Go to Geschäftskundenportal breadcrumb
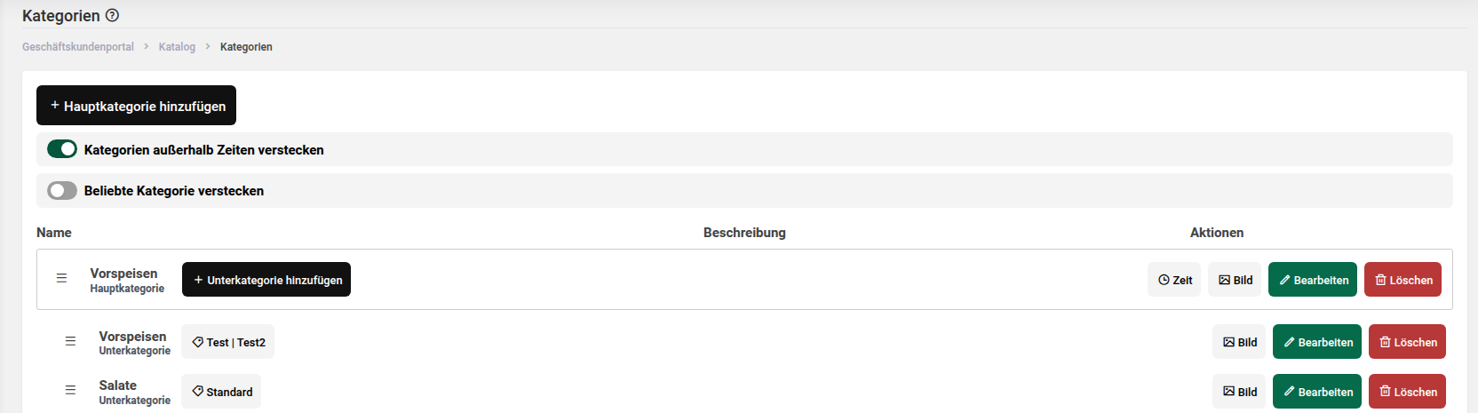The image size is (1478, 413). coord(78,47)
